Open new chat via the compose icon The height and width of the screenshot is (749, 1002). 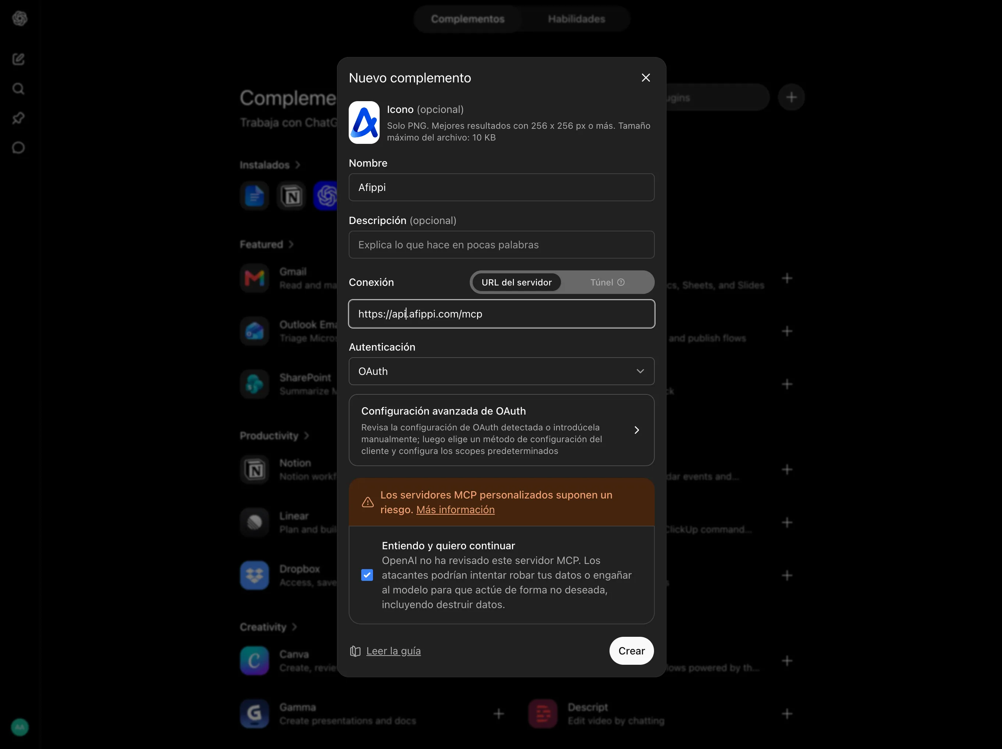(18, 59)
